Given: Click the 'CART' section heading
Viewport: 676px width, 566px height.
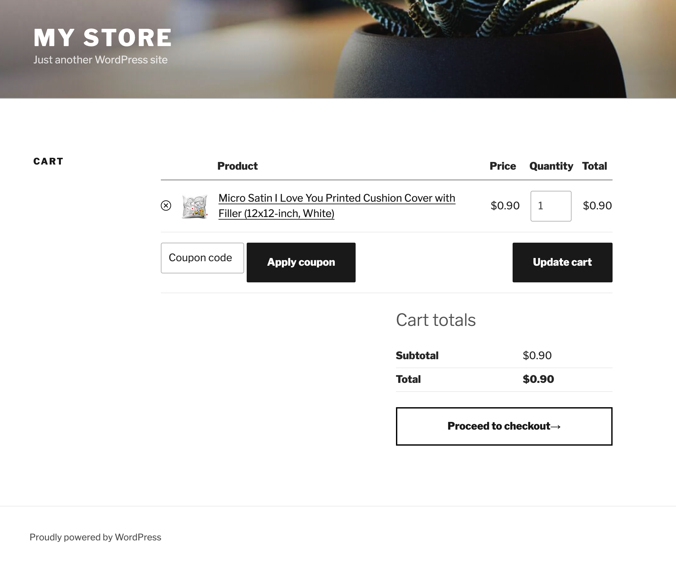Looking at the screenshot, I should click(x=48, y=161).
